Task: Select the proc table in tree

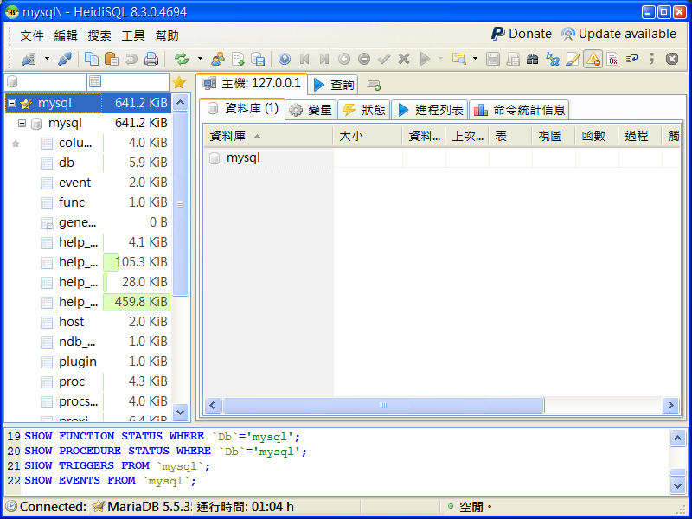Action: (x=72, y=381)
